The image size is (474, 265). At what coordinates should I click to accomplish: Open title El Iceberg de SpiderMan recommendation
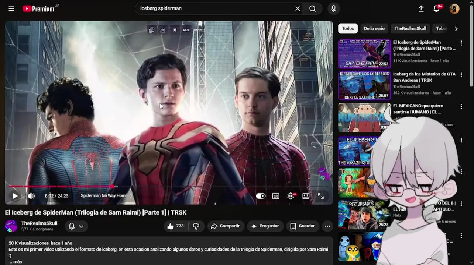[425, 45]
